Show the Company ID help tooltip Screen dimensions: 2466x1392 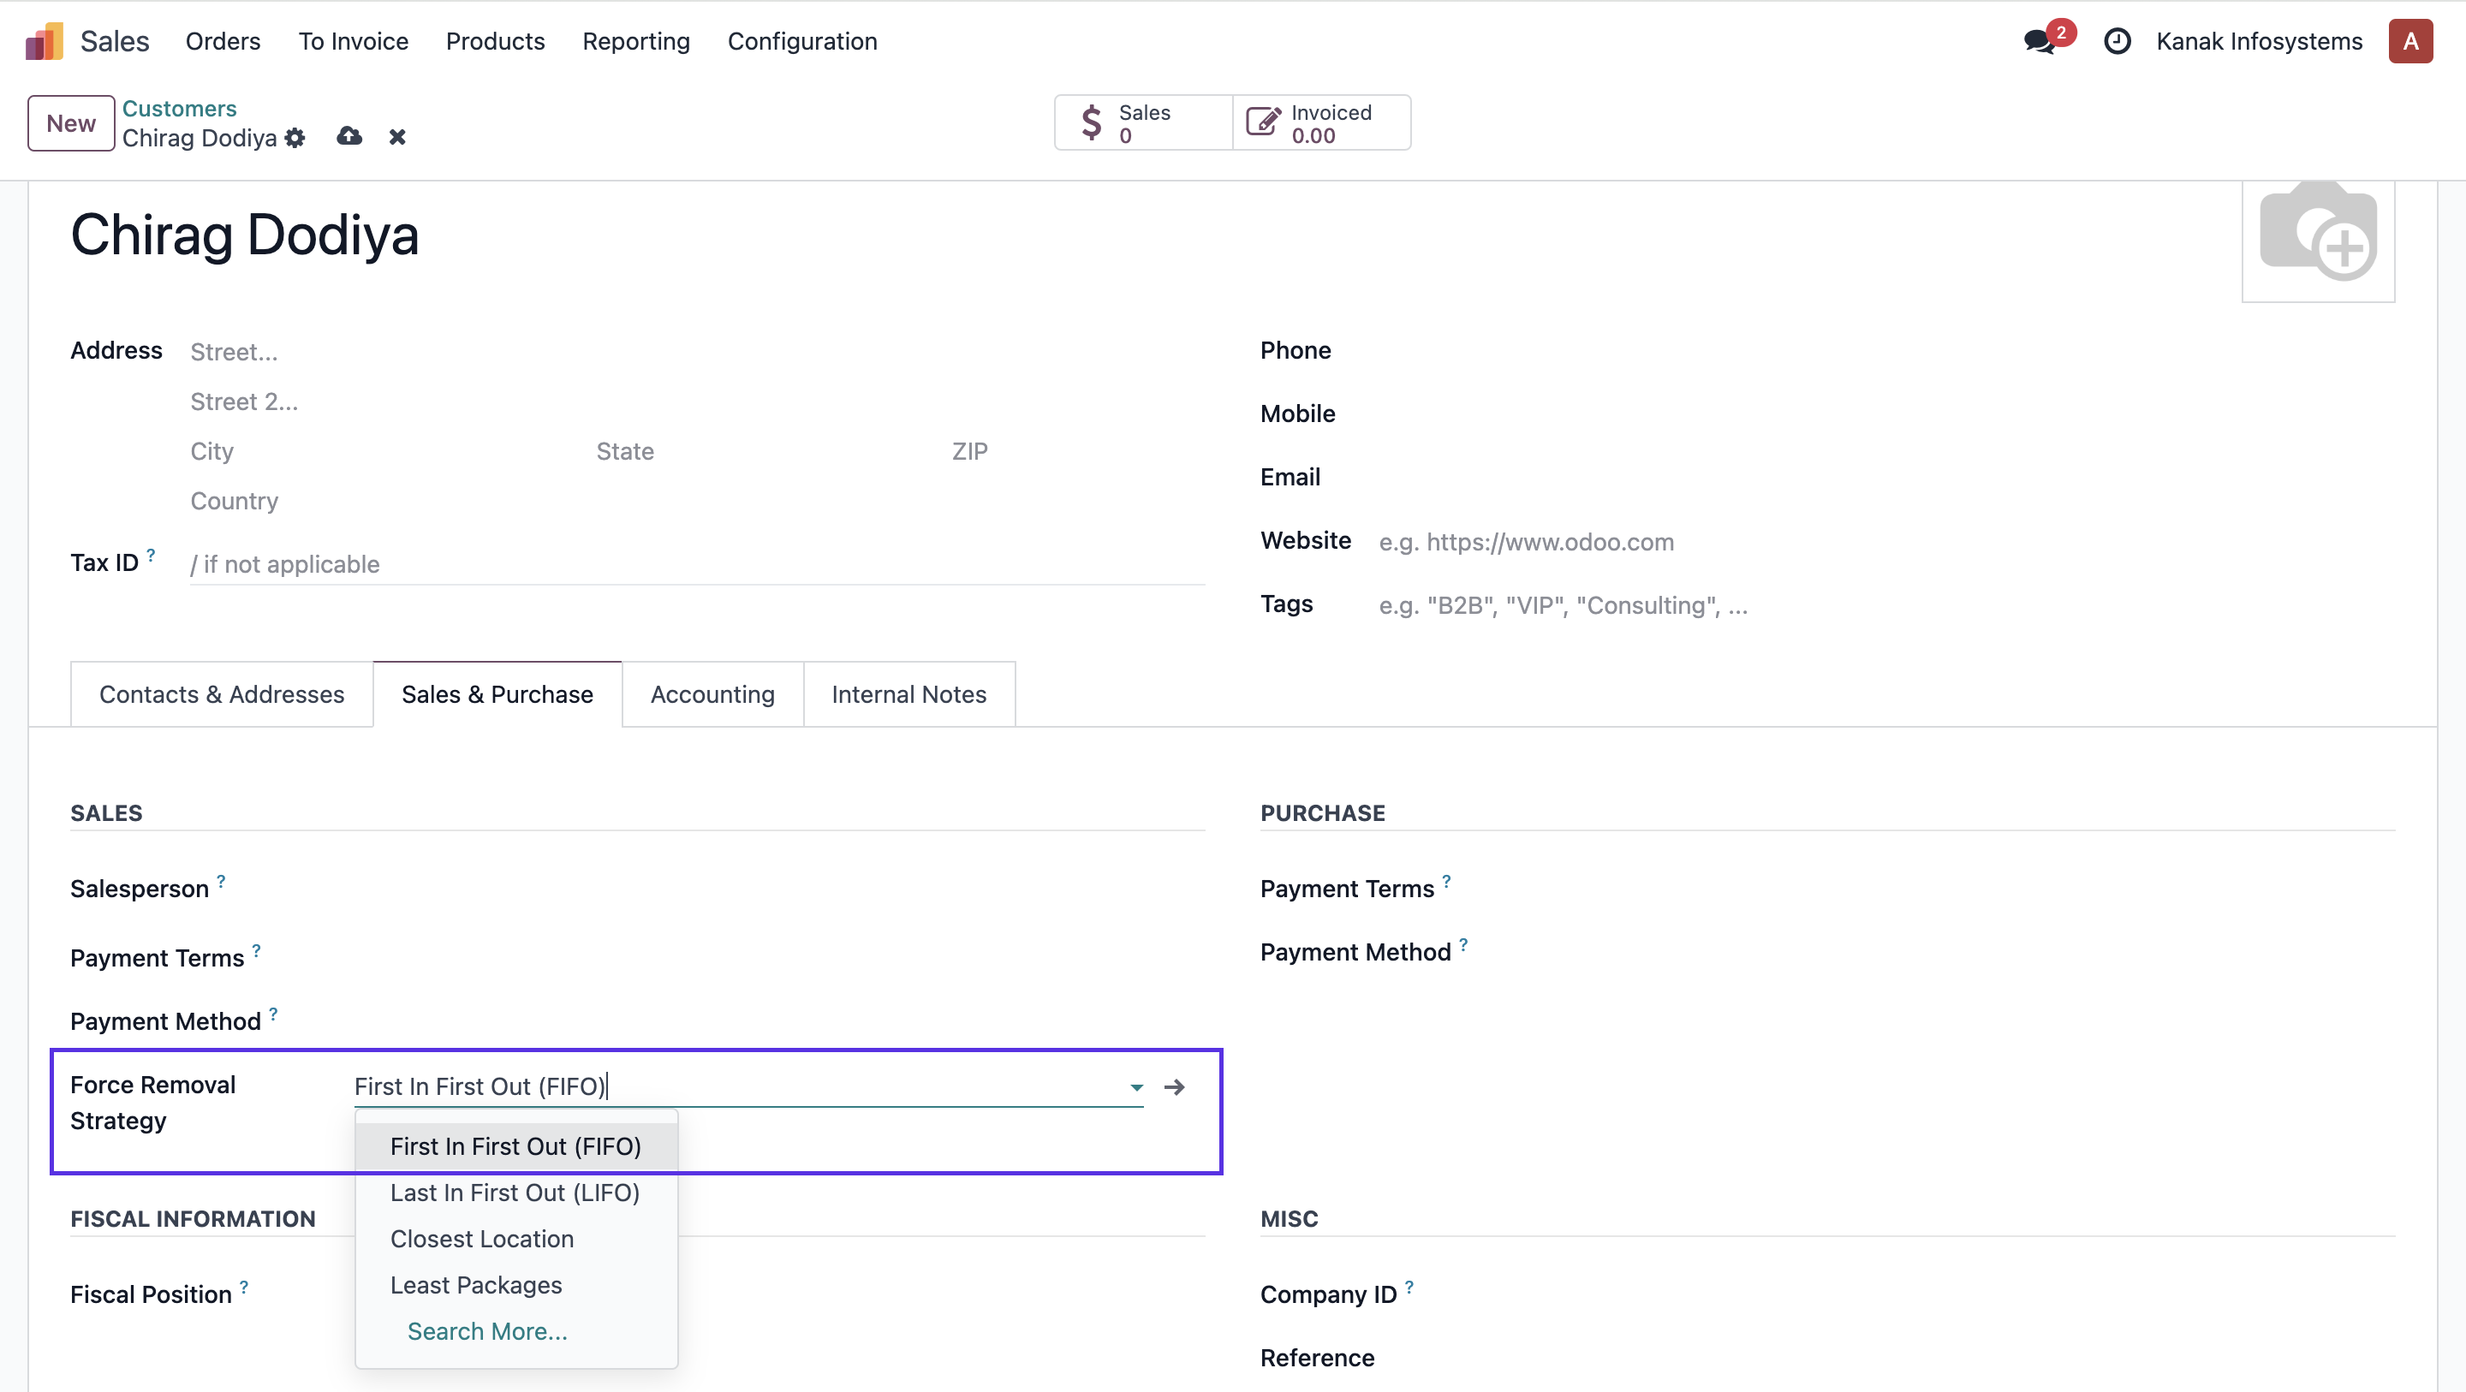(1409, 1287)
